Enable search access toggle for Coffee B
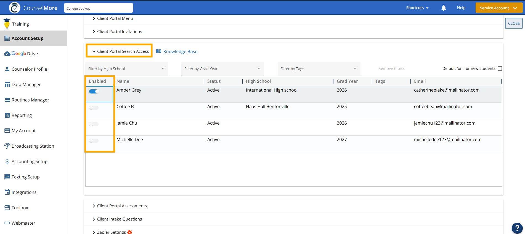The height and width of the screenshot is (234, 525). click(x=94, y=108)
